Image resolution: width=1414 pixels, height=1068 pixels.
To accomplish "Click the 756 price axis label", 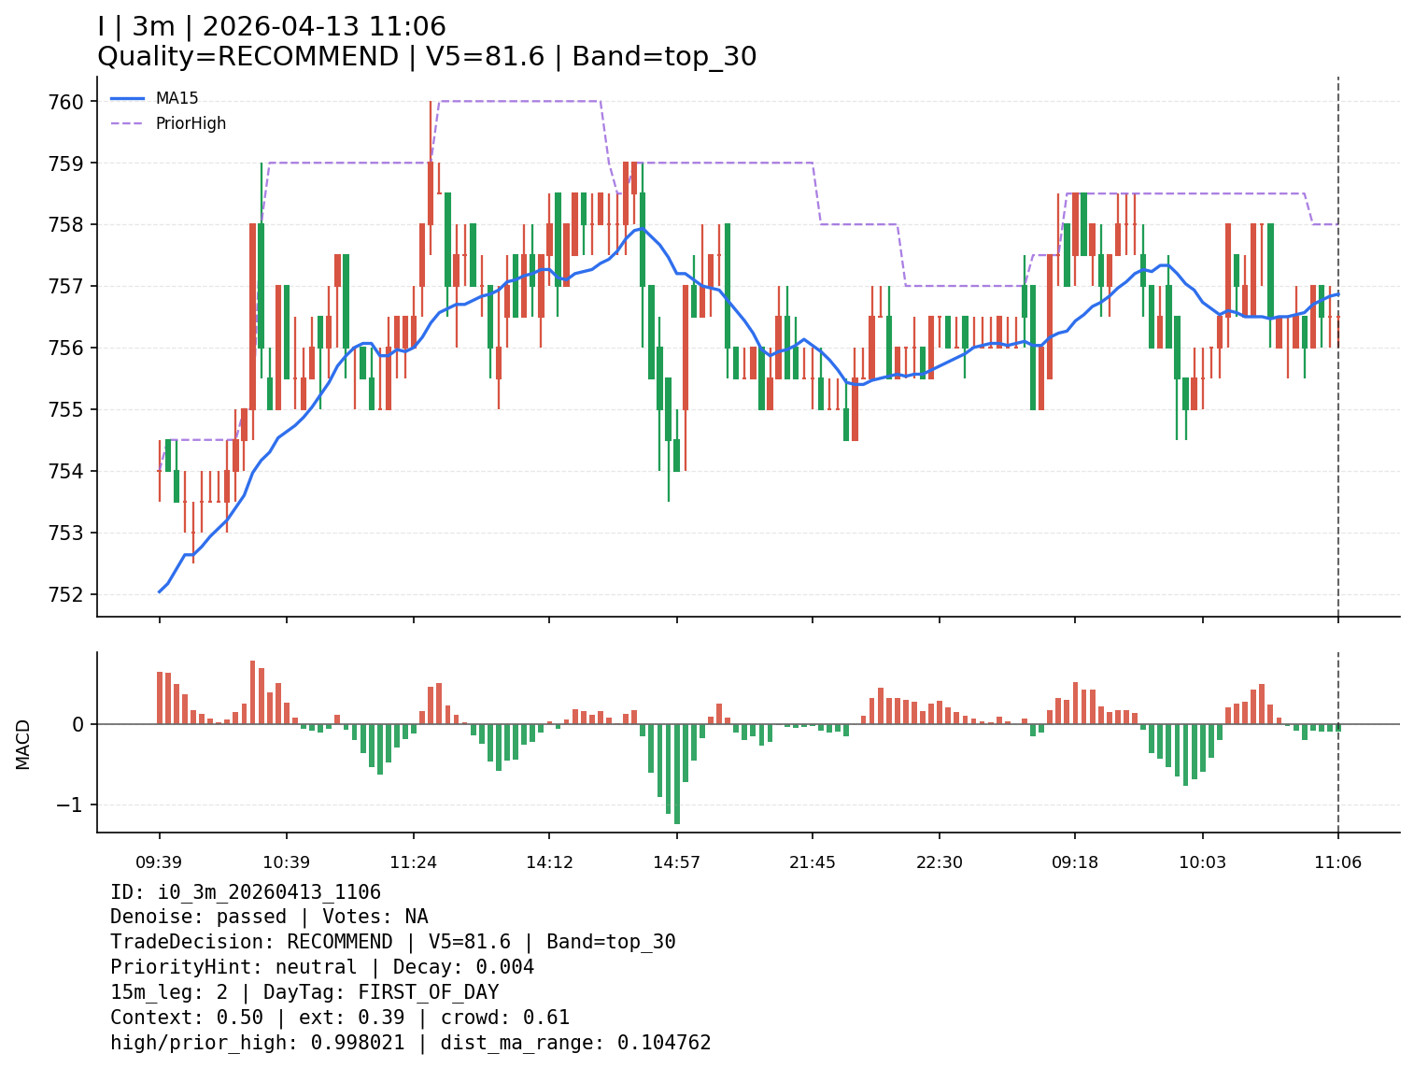I will 65,349.
